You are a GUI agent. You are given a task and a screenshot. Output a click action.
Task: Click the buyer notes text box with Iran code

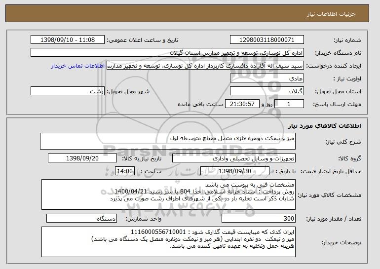168,242
